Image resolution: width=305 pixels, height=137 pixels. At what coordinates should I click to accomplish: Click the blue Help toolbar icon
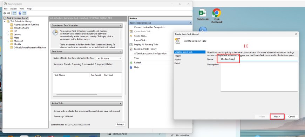[20, 13]
